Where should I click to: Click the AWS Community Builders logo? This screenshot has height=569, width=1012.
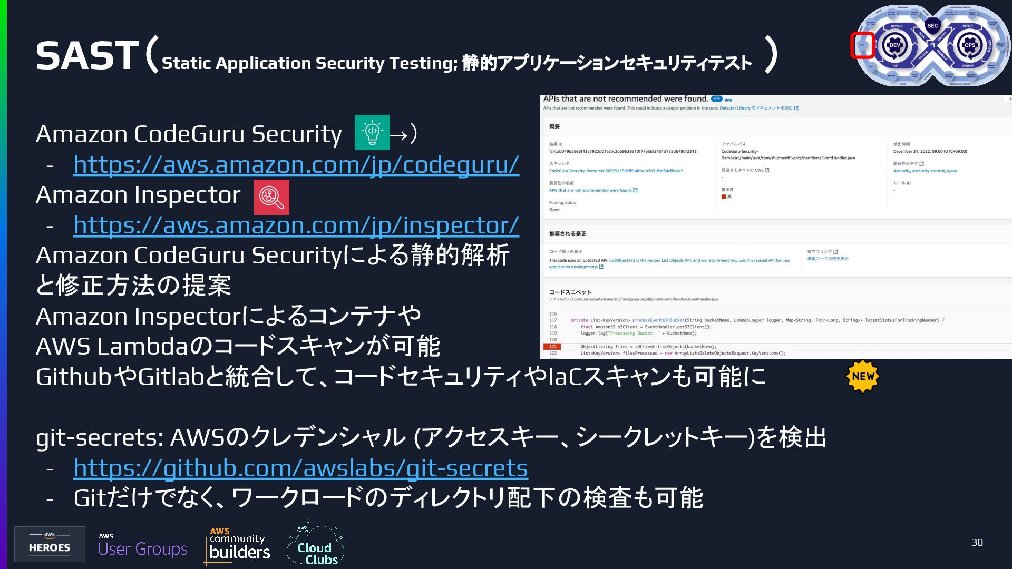(237, 545)
